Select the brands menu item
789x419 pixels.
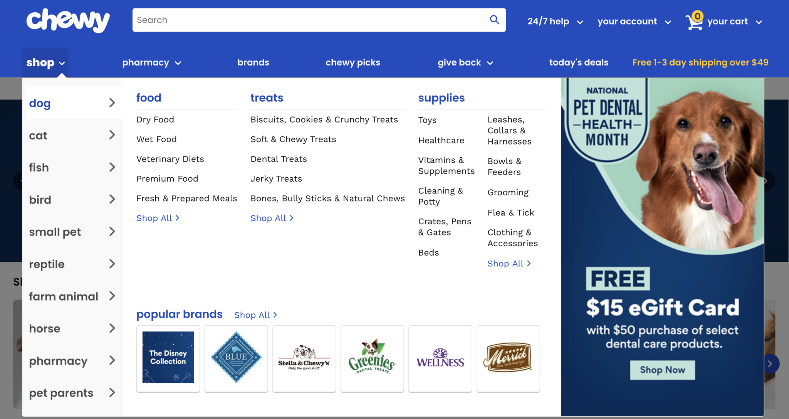(253, 62)
